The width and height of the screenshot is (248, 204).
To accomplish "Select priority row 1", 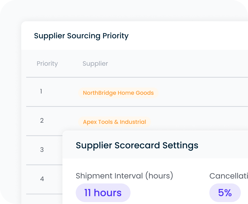I will (x=41, y=91).
